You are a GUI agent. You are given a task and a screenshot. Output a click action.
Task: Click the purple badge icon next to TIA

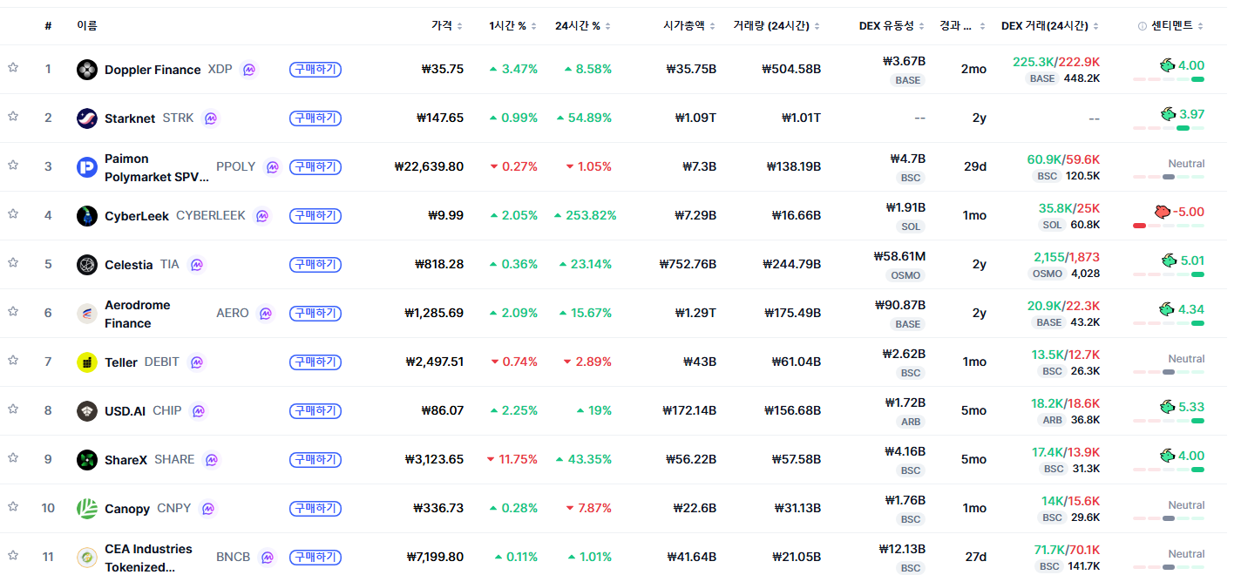point(196,265)
